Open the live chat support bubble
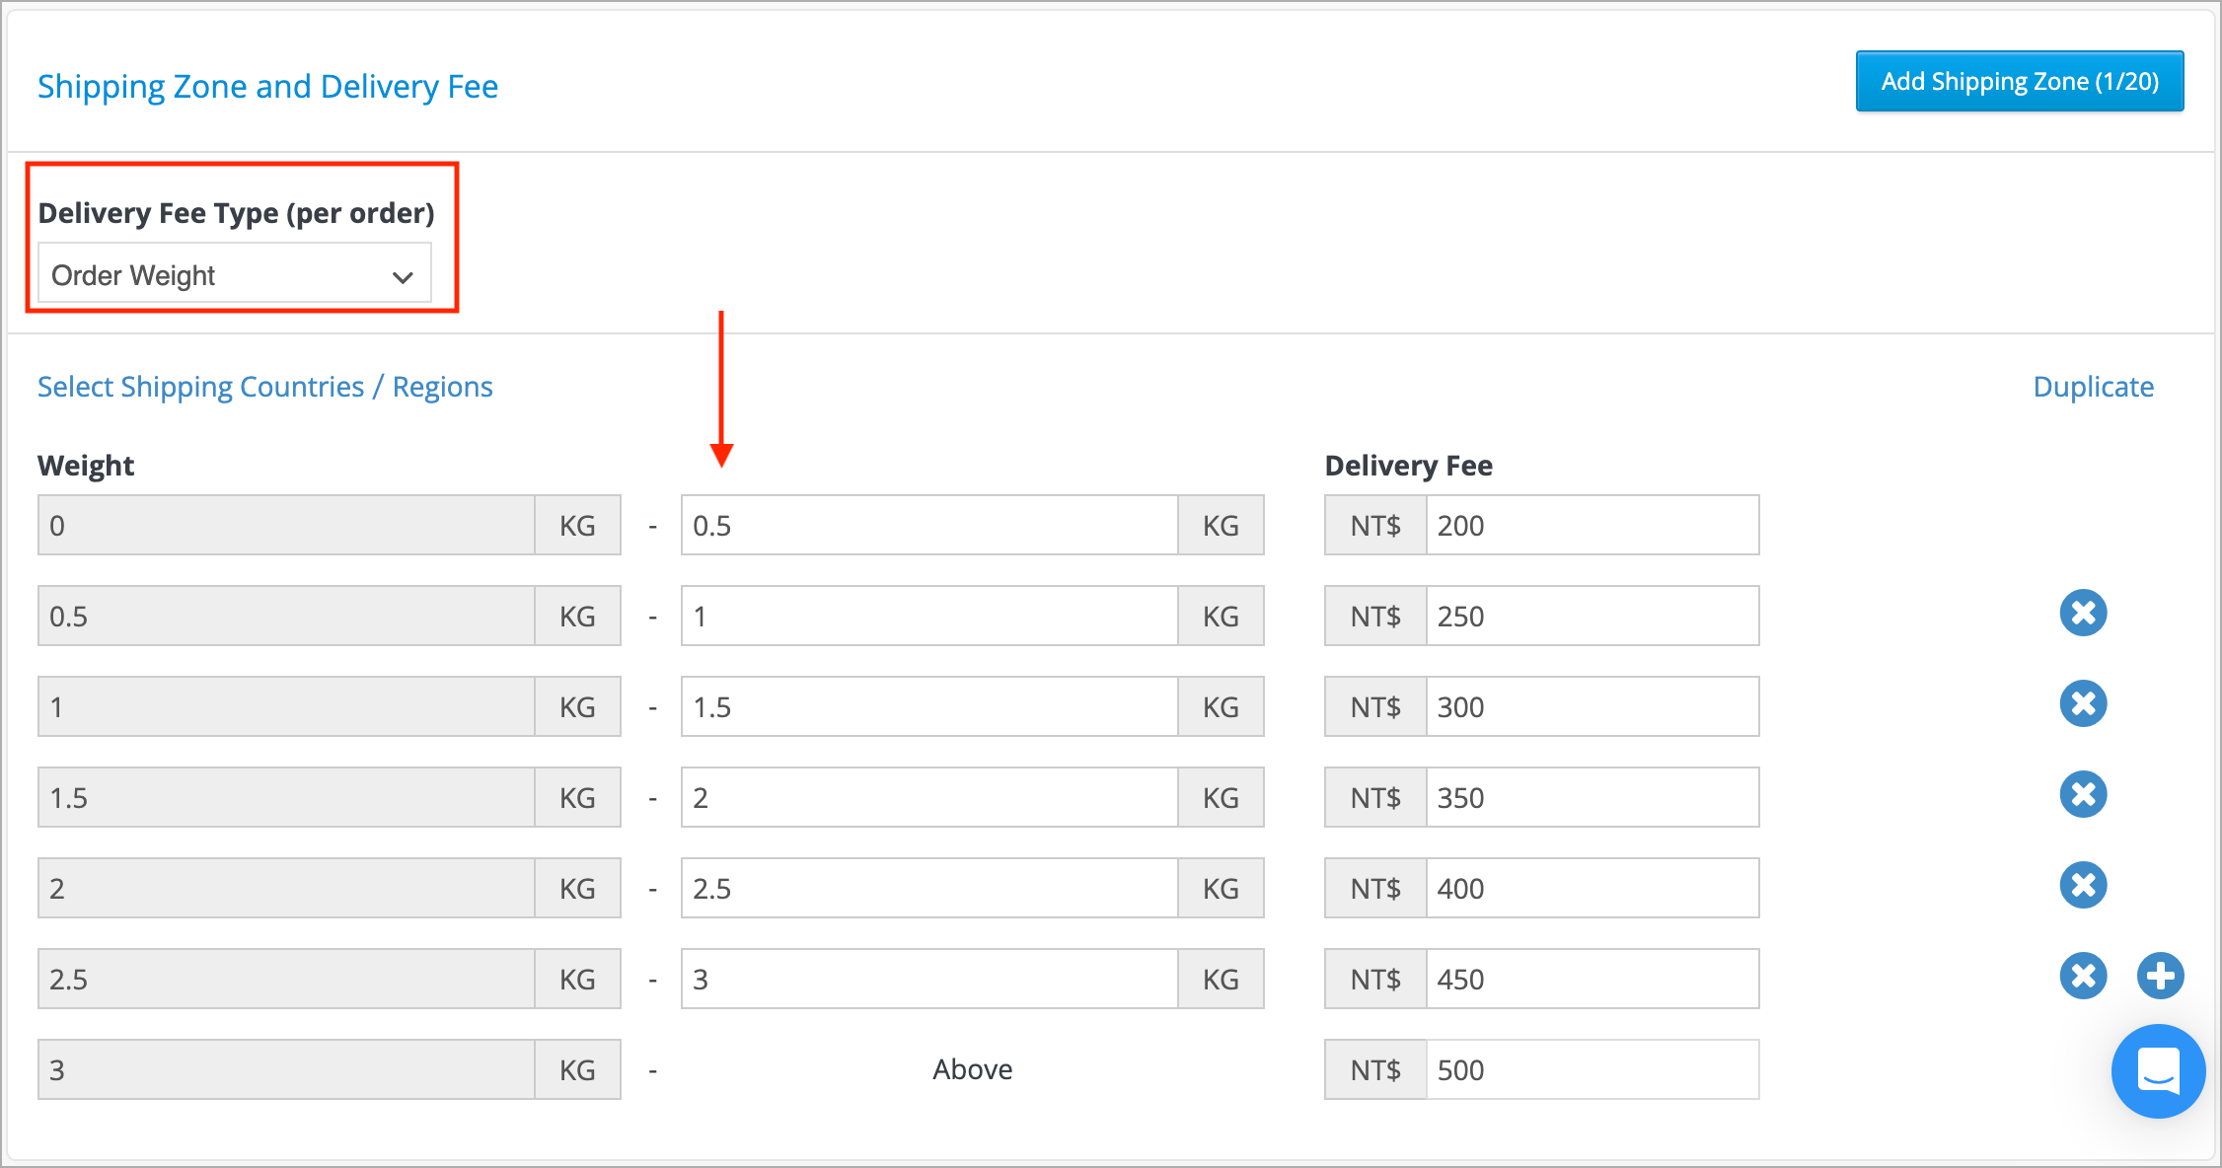Screen dimensions: 2222x1168 2158,1071
